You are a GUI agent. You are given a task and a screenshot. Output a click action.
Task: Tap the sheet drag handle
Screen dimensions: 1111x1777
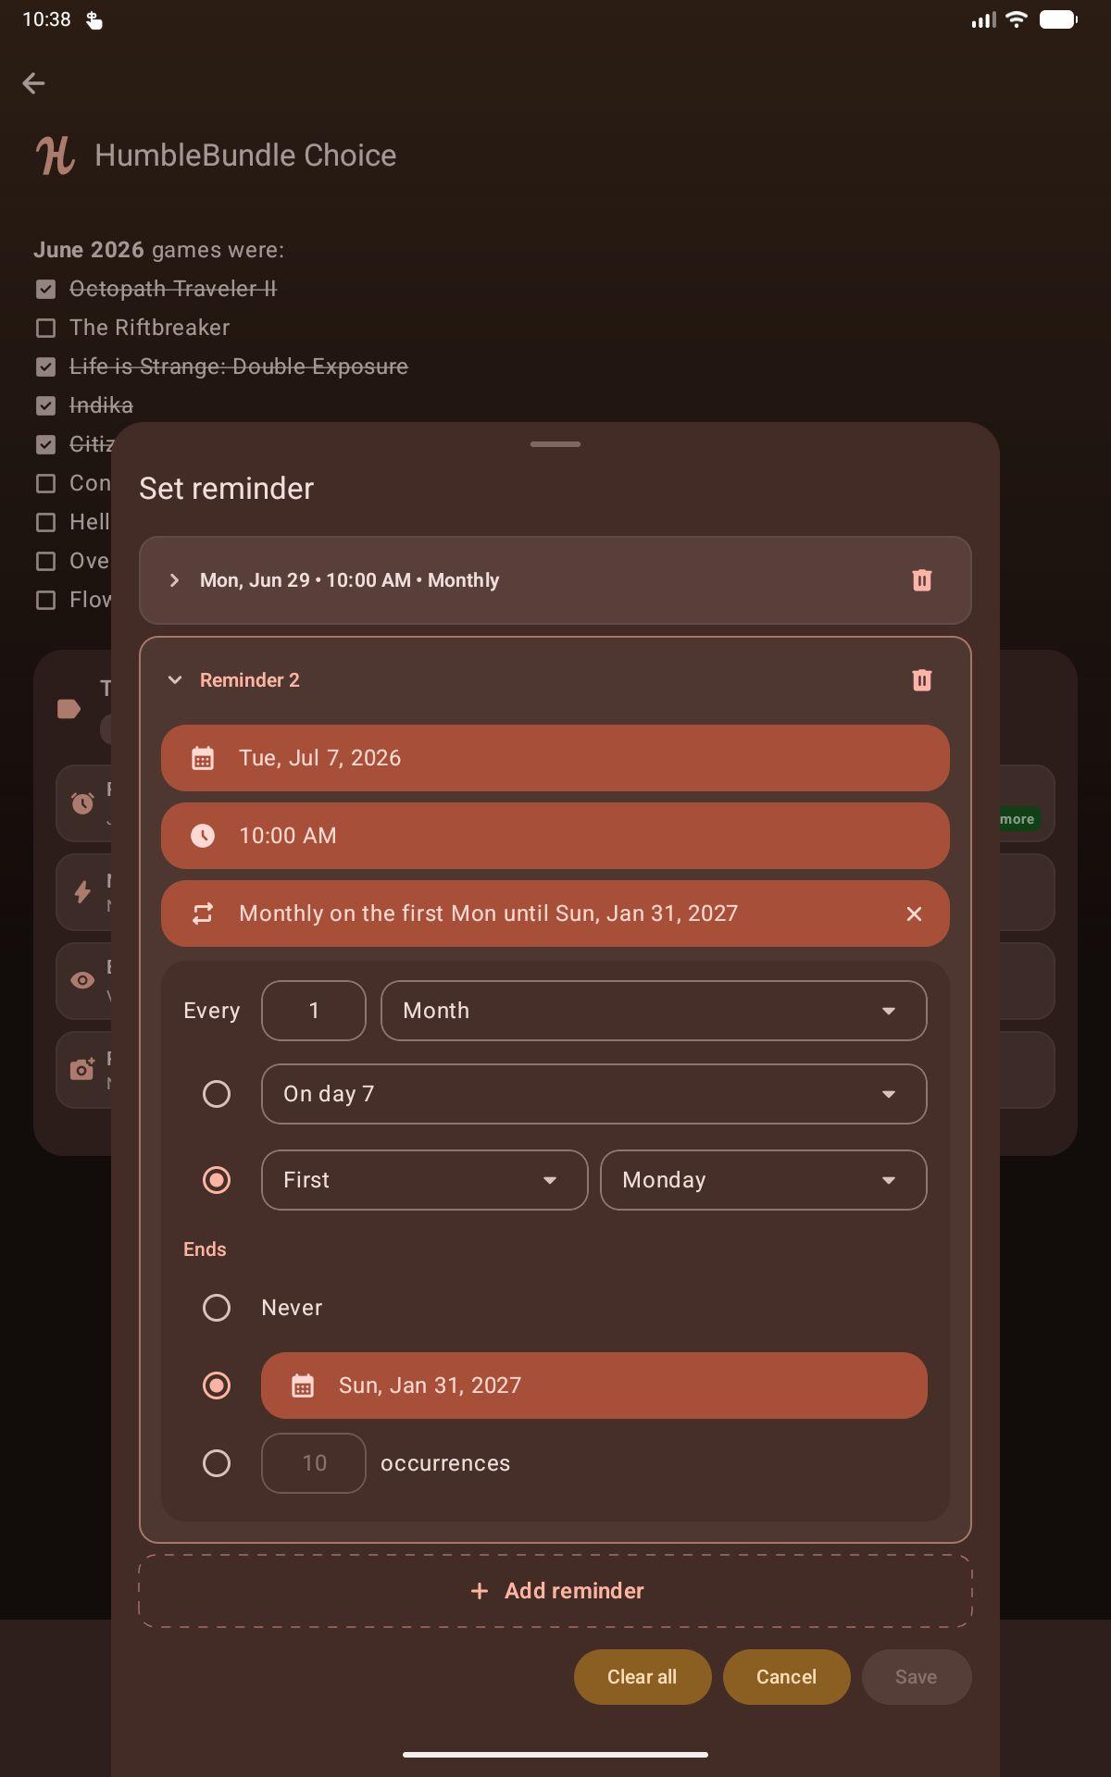(555, 444)
